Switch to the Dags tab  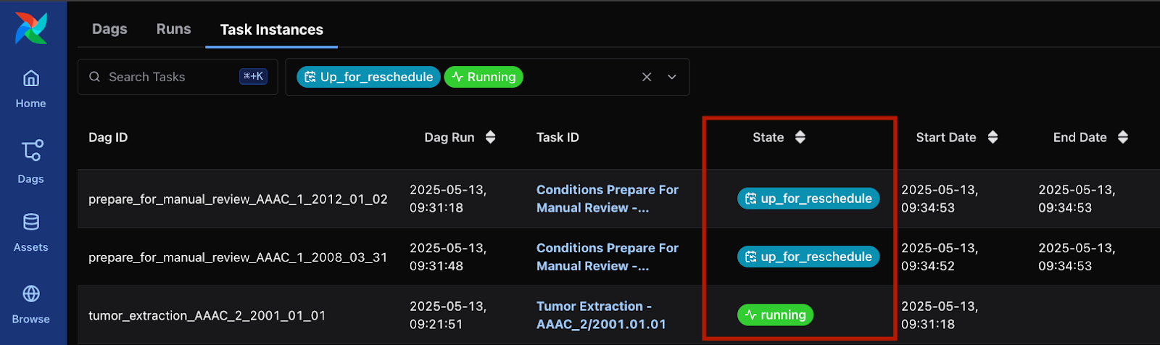pyautogui.click(x=109, y=29)
